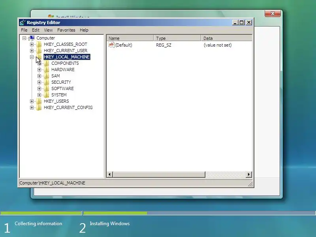
Task: Select the highlighted HKEY_LOCAL_MACHINE label
Action: click(x=67, y=57)
